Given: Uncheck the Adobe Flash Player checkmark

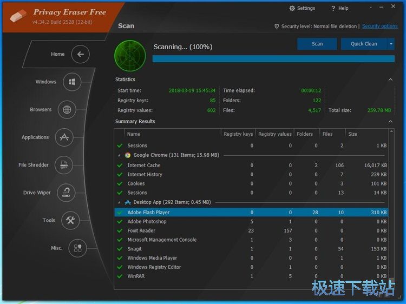Looking at the screenshot, I should [120, 213].
